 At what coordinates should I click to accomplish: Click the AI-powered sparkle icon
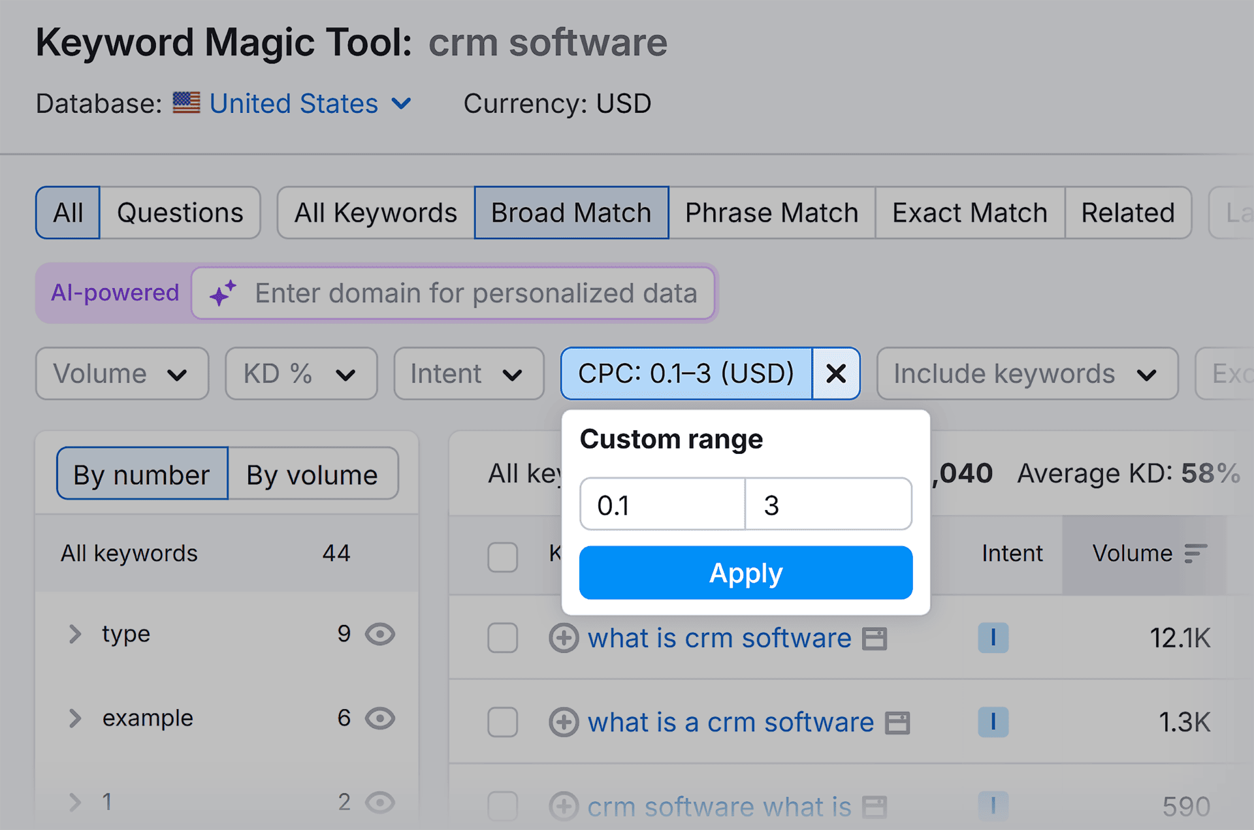pos(223,293)
